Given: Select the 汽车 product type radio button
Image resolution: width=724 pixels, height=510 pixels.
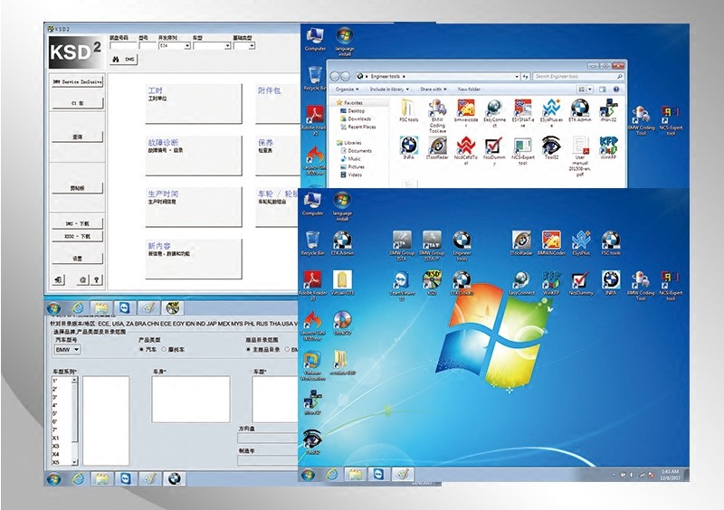Looking at the screenshot, I should [x=142, y=349].
